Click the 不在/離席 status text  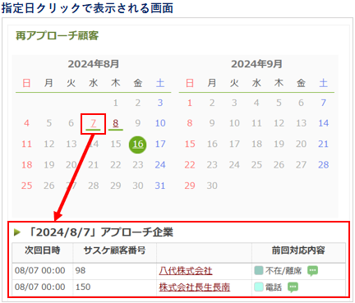tap(284, 271)
